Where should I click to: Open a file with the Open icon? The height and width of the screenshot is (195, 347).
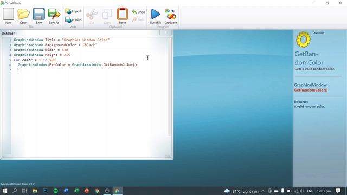(23, 16)
